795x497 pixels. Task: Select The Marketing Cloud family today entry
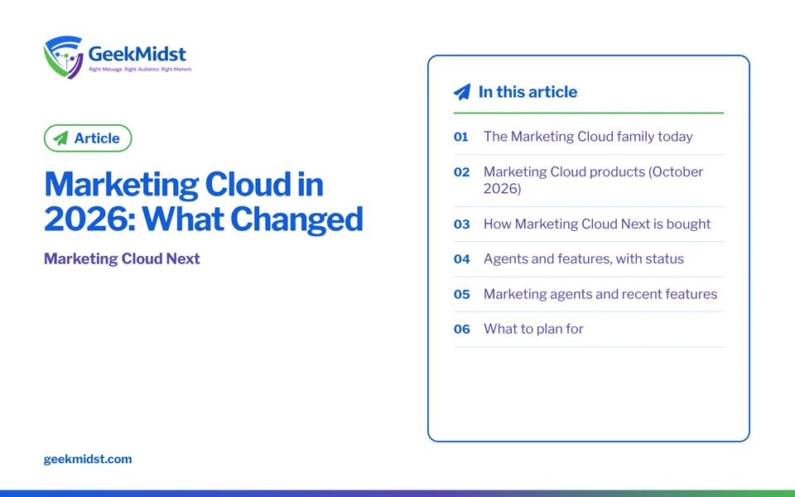point(588,137)
